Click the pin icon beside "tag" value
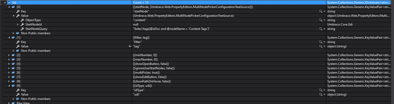This screenshot has height=104, width=394. coord(130,46)
